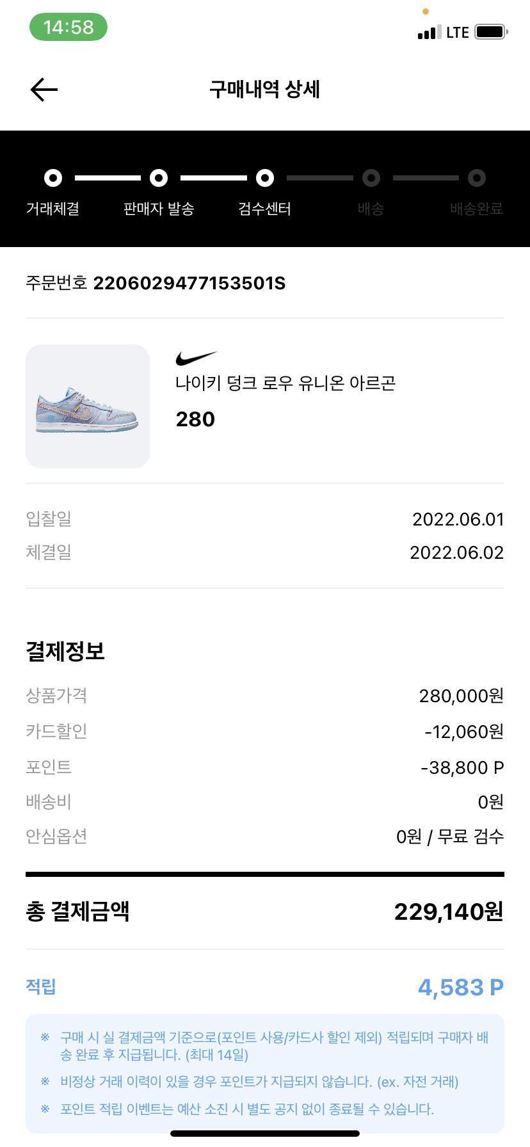The height and width of the screenshot is (1147, 530).
Task: Tap the cellular signal bars icon
Action: pyautogui.click(x=429, y=33)
